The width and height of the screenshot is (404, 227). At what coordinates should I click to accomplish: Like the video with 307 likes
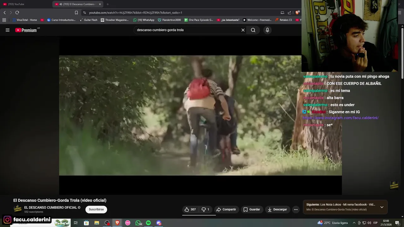[x=190, y=209]
